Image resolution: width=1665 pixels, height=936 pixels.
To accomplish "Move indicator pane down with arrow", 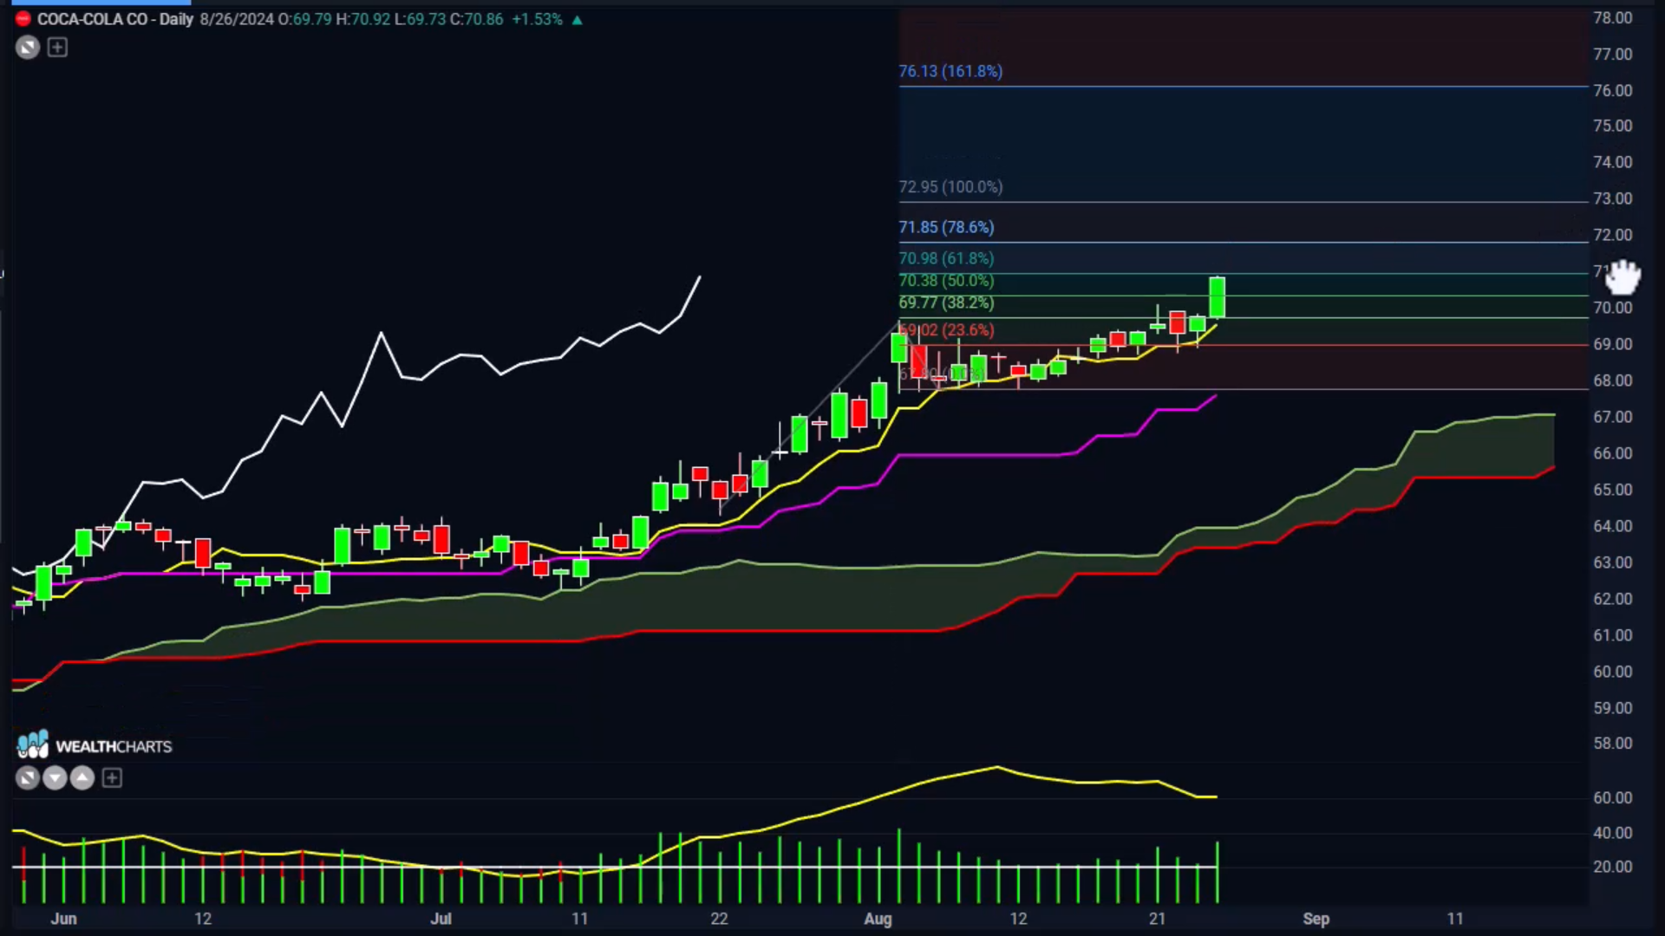I will [x=55, y=778].
